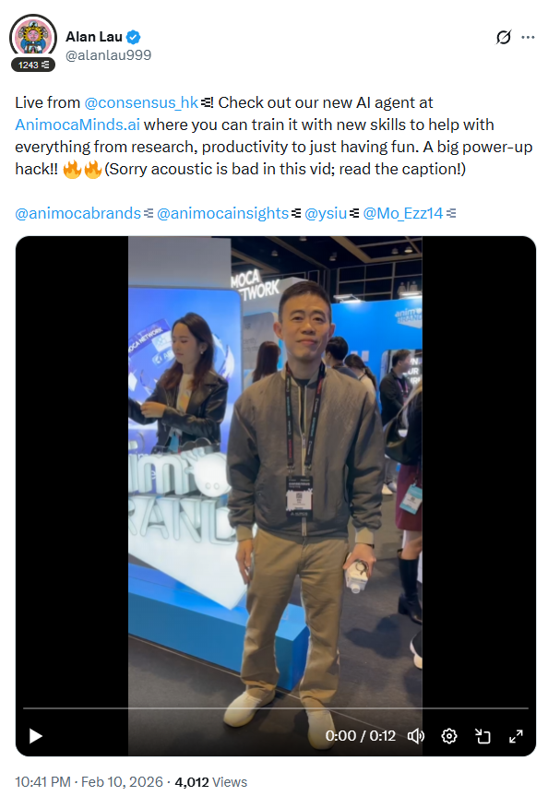
Task: Click the @alanlau999 handle
Action: click(108, 55)
